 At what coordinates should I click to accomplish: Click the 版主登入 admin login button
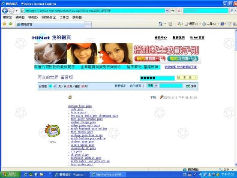pos(187,78)
